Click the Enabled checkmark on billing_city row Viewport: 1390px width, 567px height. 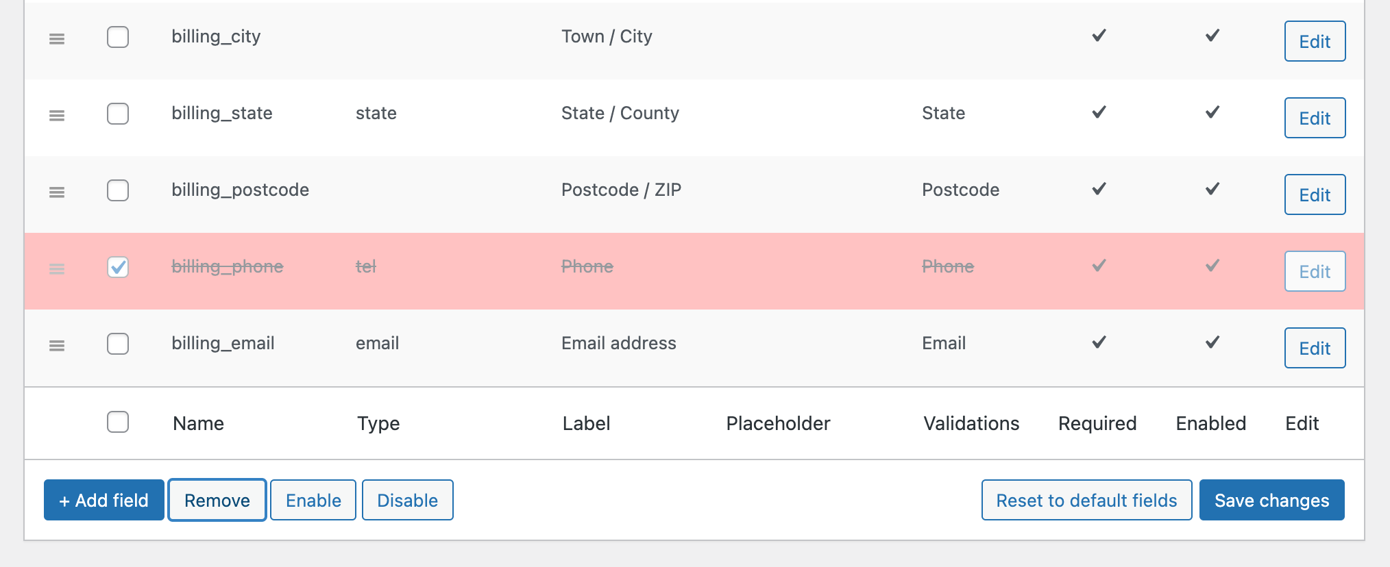coord(1211,34)
